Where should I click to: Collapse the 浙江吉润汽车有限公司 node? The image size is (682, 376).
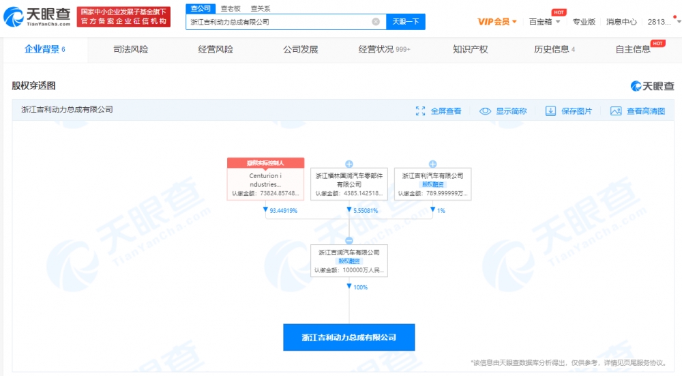click(349, 241)
